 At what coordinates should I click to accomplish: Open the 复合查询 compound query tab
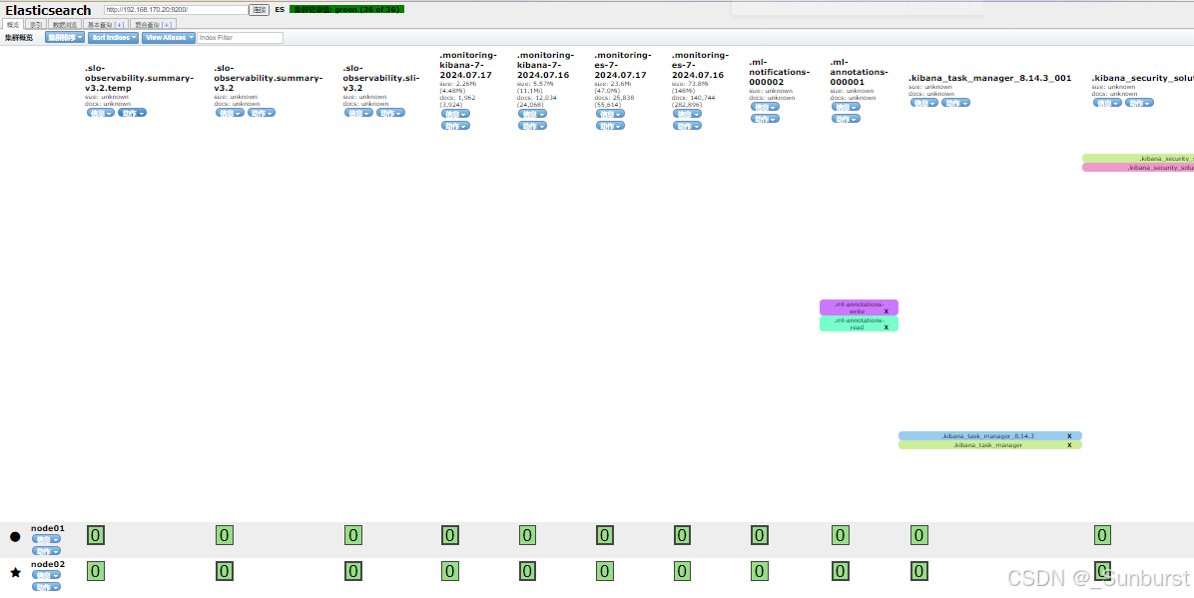[x=153, y=24]
